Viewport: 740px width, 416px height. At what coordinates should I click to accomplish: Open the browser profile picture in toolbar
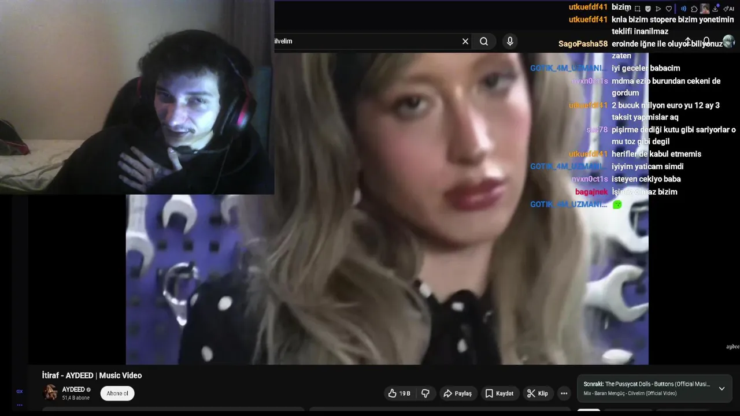[705, 9]
